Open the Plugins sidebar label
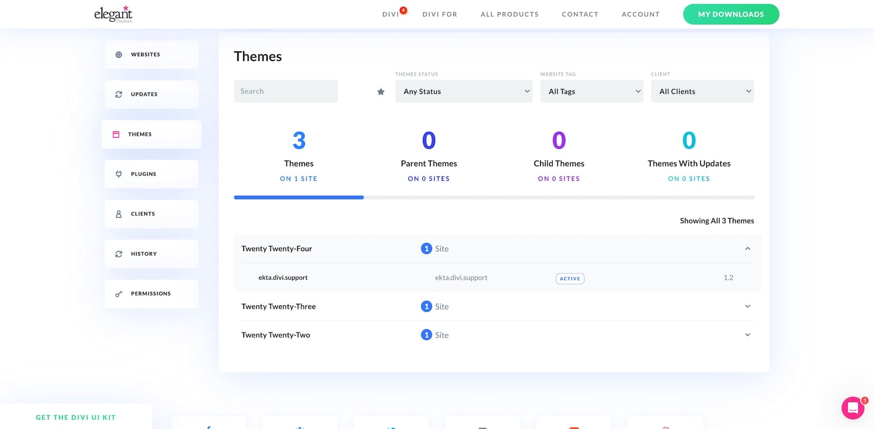This screenshot has width=874, height=429. point(143,174)
